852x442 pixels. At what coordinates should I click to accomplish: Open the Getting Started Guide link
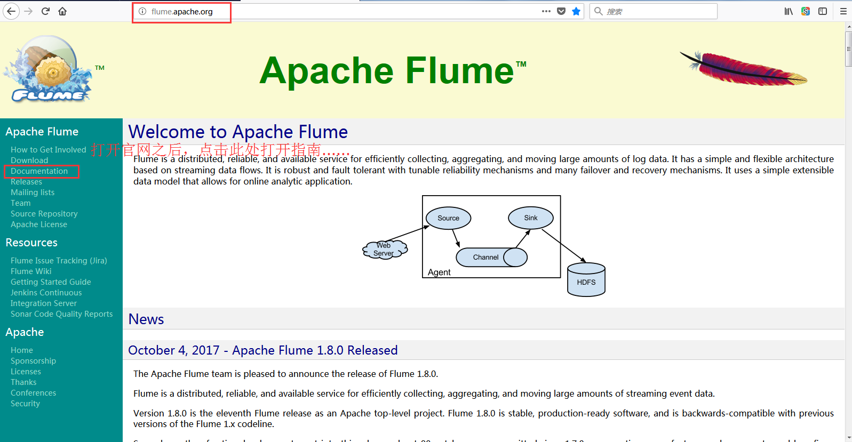click(x=51, y=282)
